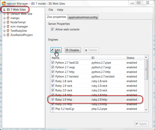The width and height of the screenshot is (155, 130).
Task: Click the house icon next to TestRubySite
Action: pyautogui.click(x=8, y=31)
